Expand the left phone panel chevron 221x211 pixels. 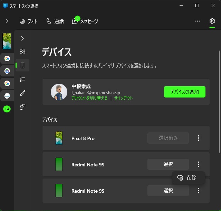click(x=7, y=21)
